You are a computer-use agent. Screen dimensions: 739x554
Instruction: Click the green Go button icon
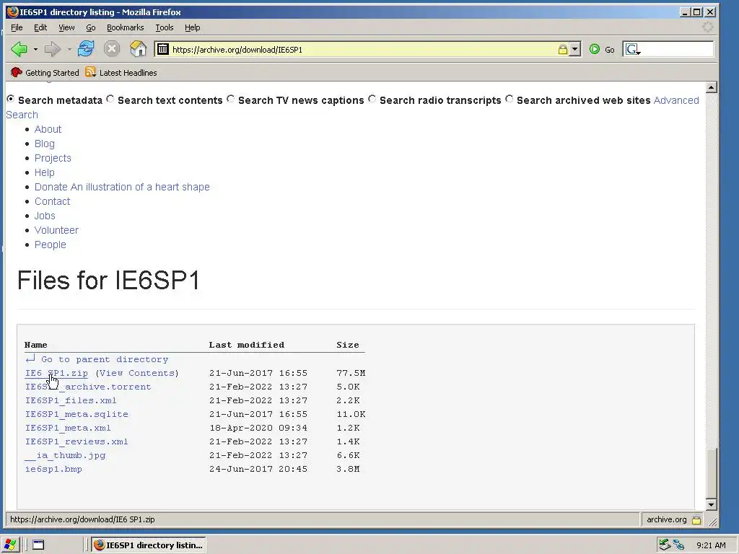click(x=595, y=49)
